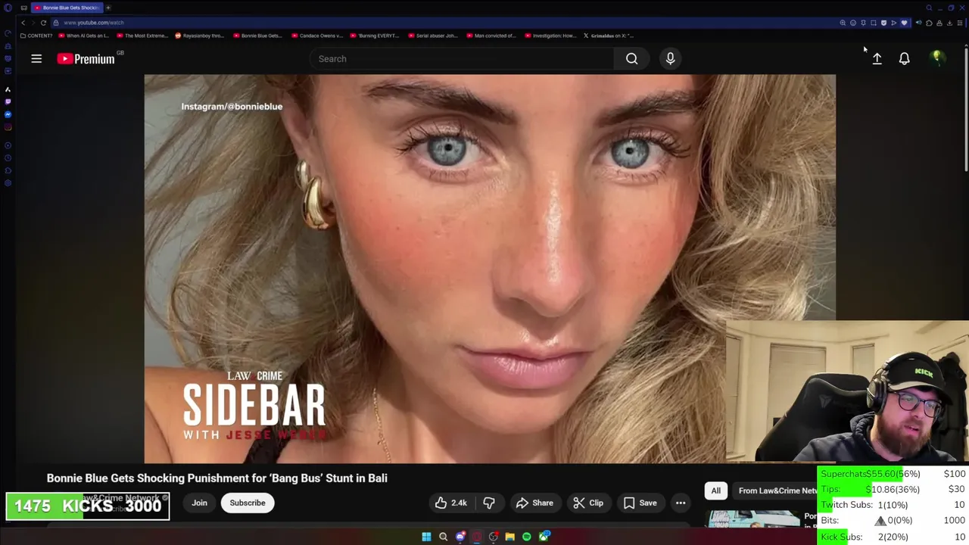Viewport: 969px width, 545px height.
Task: Reload the current page
Action: pyautogui.click(x=43, y=23)
